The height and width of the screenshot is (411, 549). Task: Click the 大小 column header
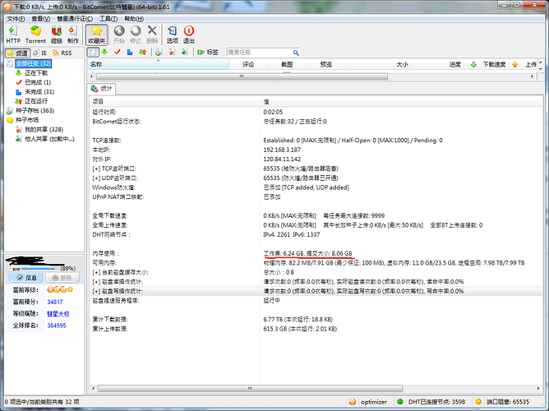tap(378, 64)
